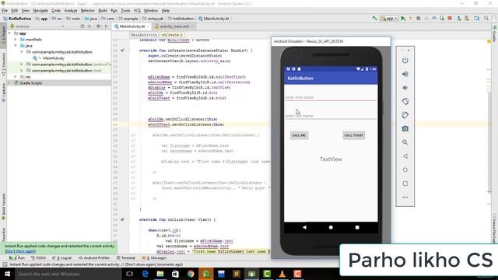
Task: Open the Logcat tool window tab
Action: click(61, 257)
